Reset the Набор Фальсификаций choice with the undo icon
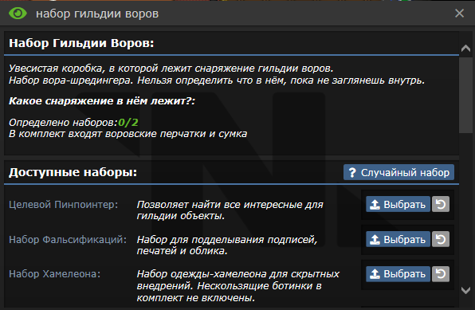 point(441,239)
